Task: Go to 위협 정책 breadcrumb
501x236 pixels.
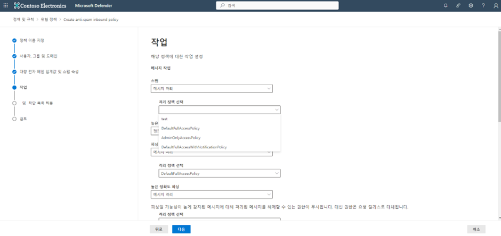Action: click(49, 20)
